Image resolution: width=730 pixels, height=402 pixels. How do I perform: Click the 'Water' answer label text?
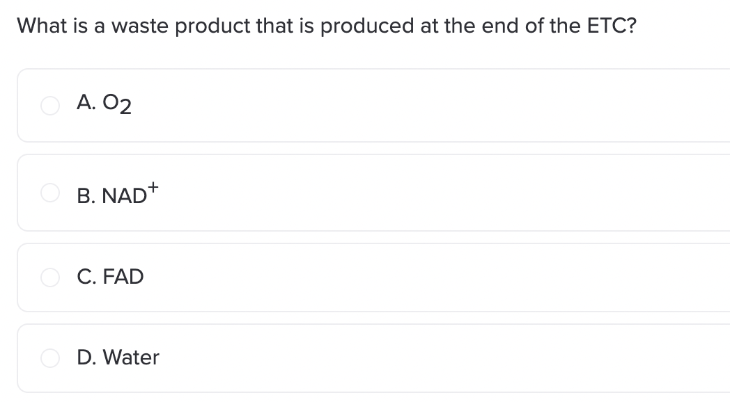[x=131, y=358]
